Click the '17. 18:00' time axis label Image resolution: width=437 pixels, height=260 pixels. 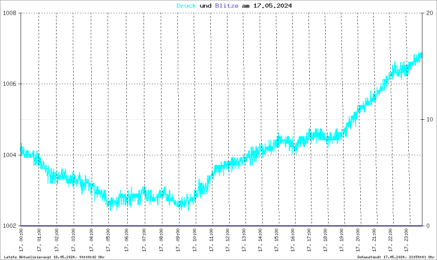[325, 240]
